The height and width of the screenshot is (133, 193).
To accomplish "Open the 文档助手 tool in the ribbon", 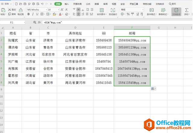I will coord(176,11).
